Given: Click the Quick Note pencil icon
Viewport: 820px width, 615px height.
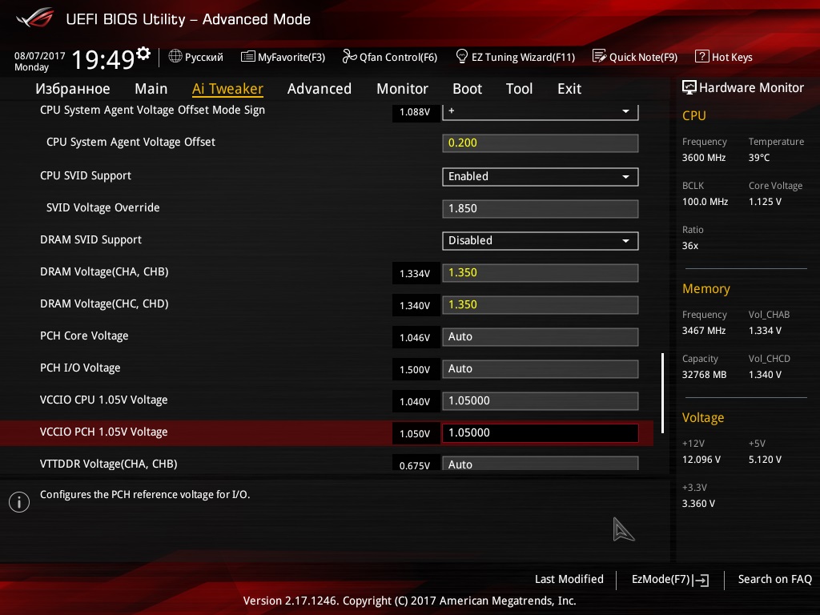Looking at the screenshot, I should pos(599,56).
